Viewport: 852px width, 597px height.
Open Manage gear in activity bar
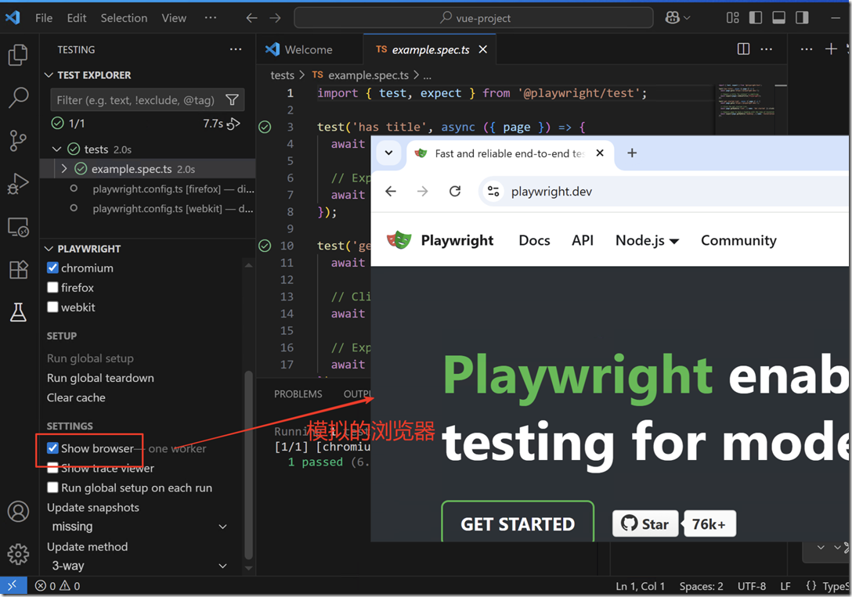point(18,554)
